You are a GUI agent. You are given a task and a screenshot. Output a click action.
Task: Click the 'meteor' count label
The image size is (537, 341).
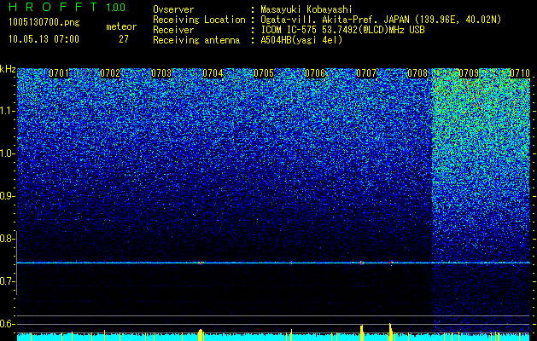[121, 26]
